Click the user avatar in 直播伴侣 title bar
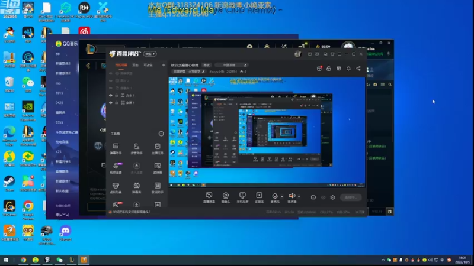 pos(298,54)
